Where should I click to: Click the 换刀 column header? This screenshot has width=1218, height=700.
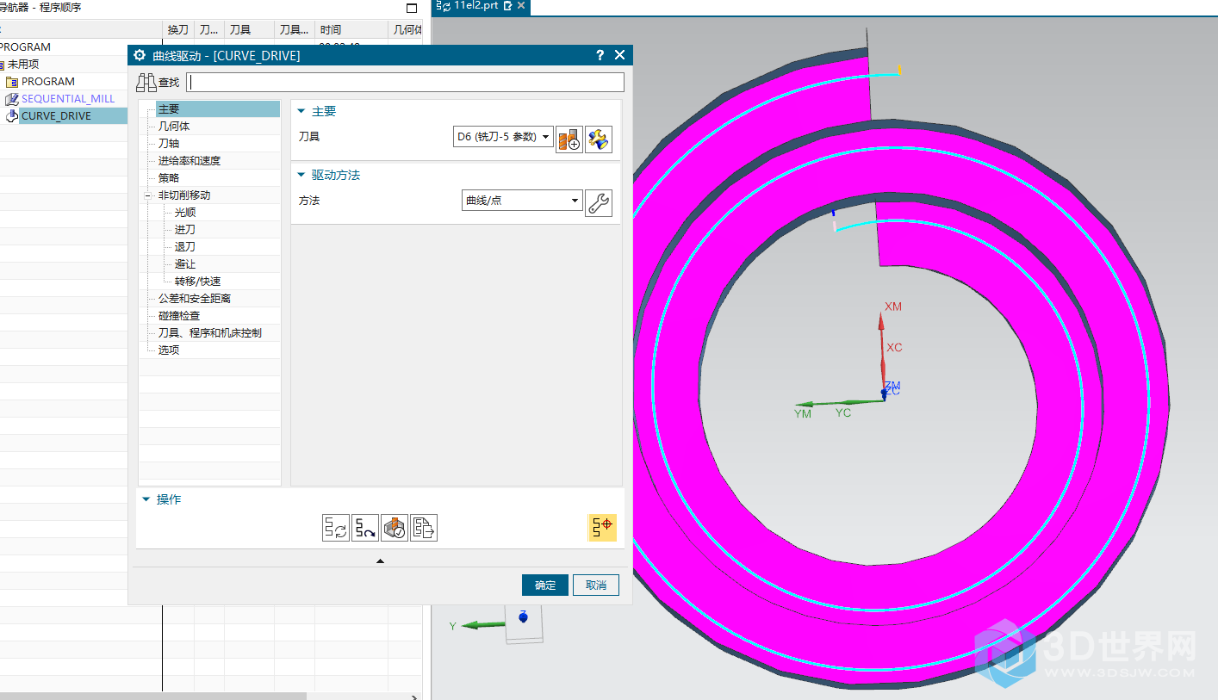pyautogui.click(x=178, y=29)
